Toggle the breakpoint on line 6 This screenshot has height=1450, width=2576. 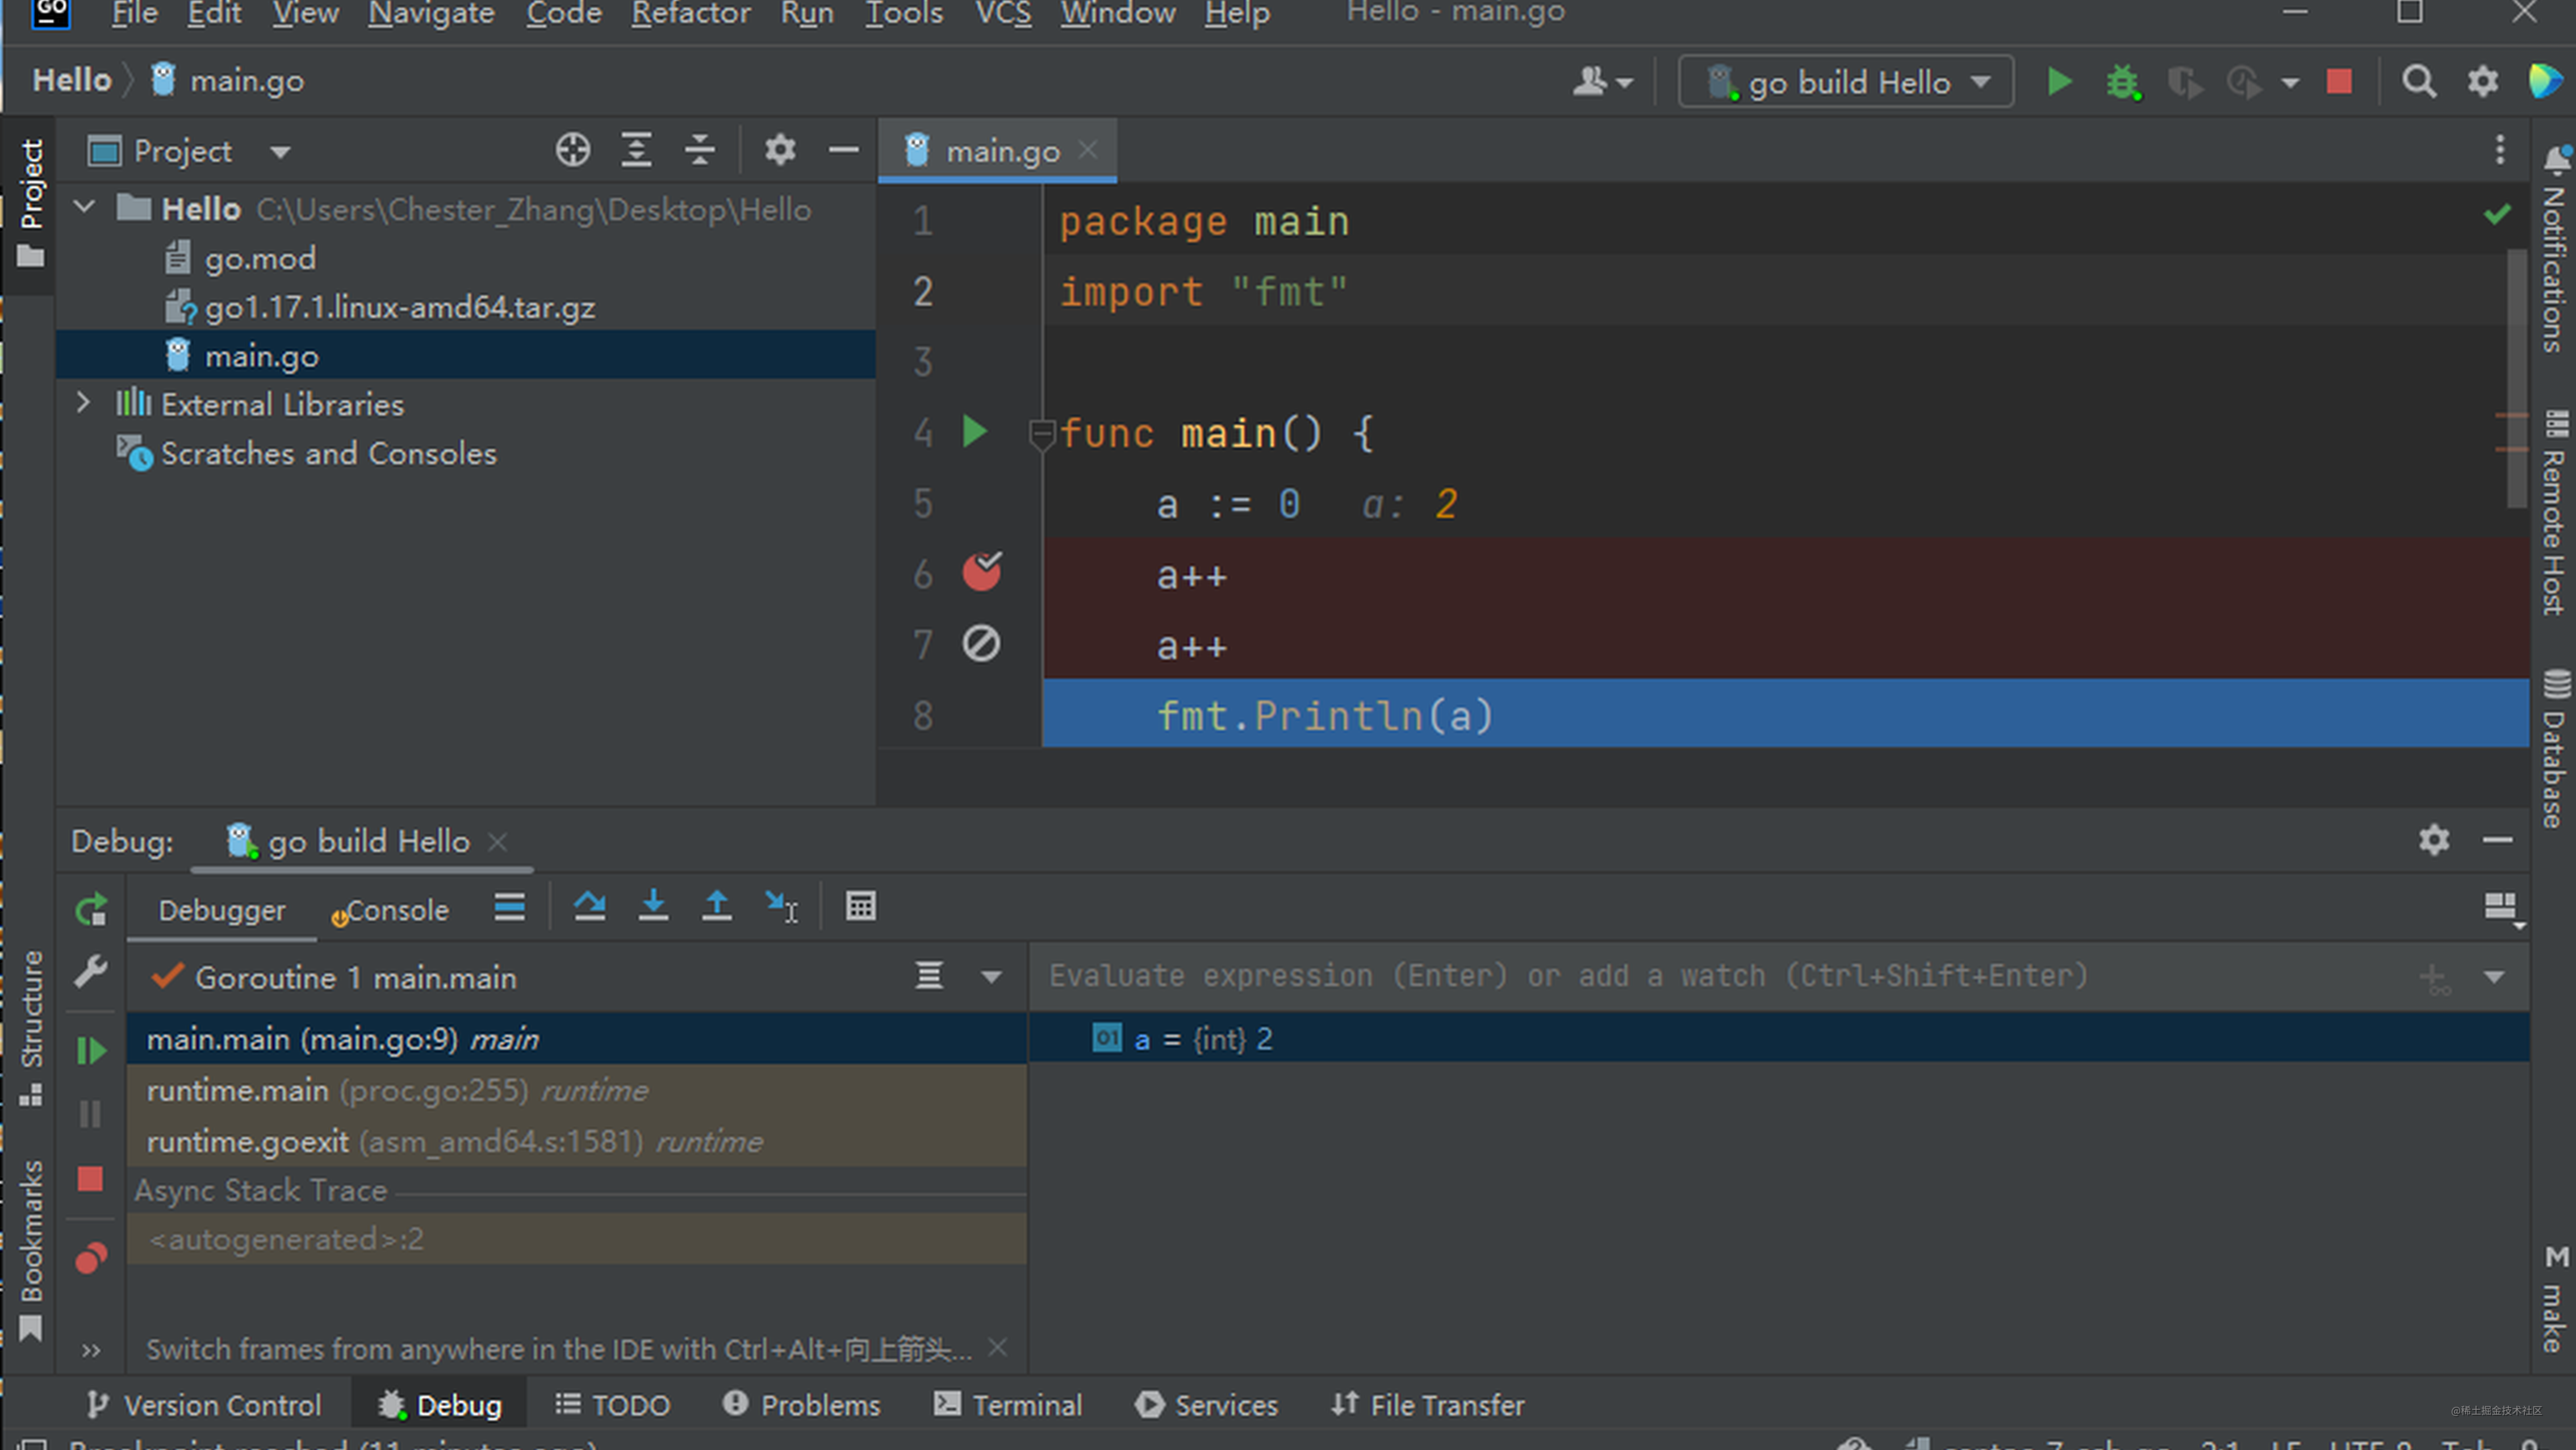click(x=981, y=573)
